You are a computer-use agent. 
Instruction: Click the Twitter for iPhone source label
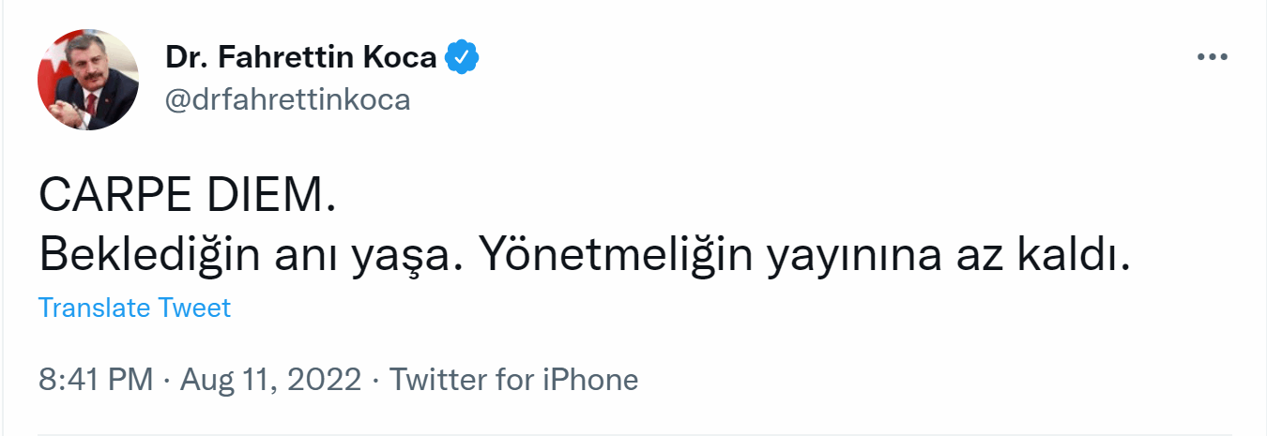pos(513,380)
